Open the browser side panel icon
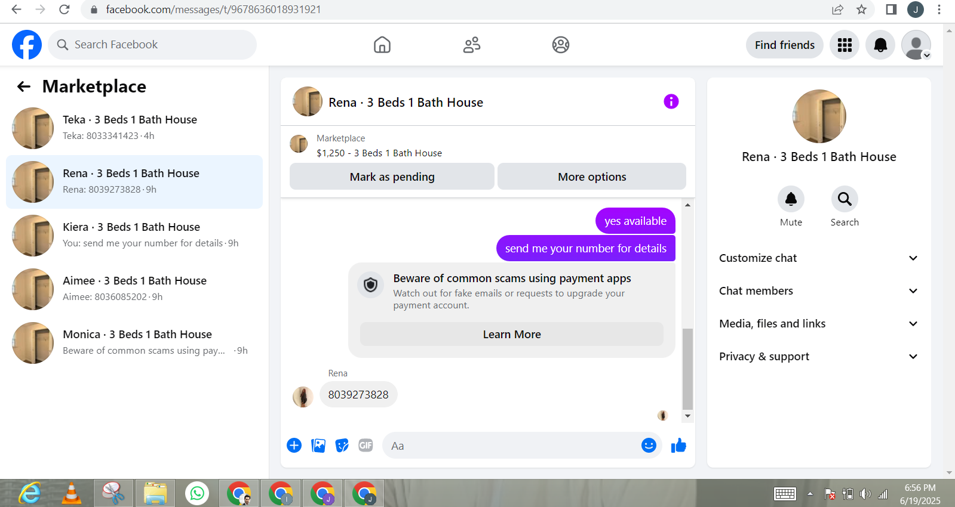Image resolution: width=955 pixels, height=507 pixels. 891,10
